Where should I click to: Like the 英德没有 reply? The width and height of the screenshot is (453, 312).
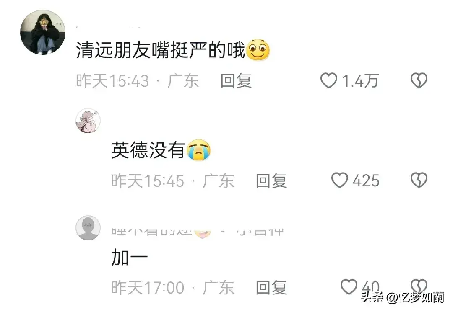tap(339, 180)
